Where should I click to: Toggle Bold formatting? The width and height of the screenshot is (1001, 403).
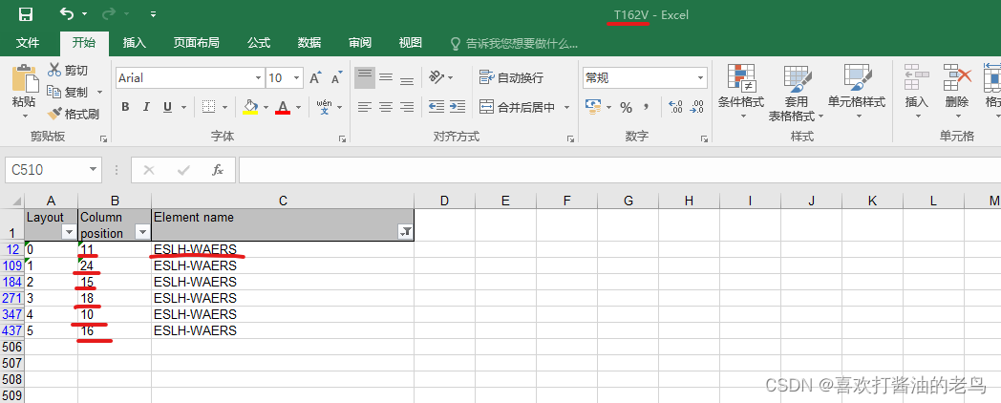[x=125, y=107]
